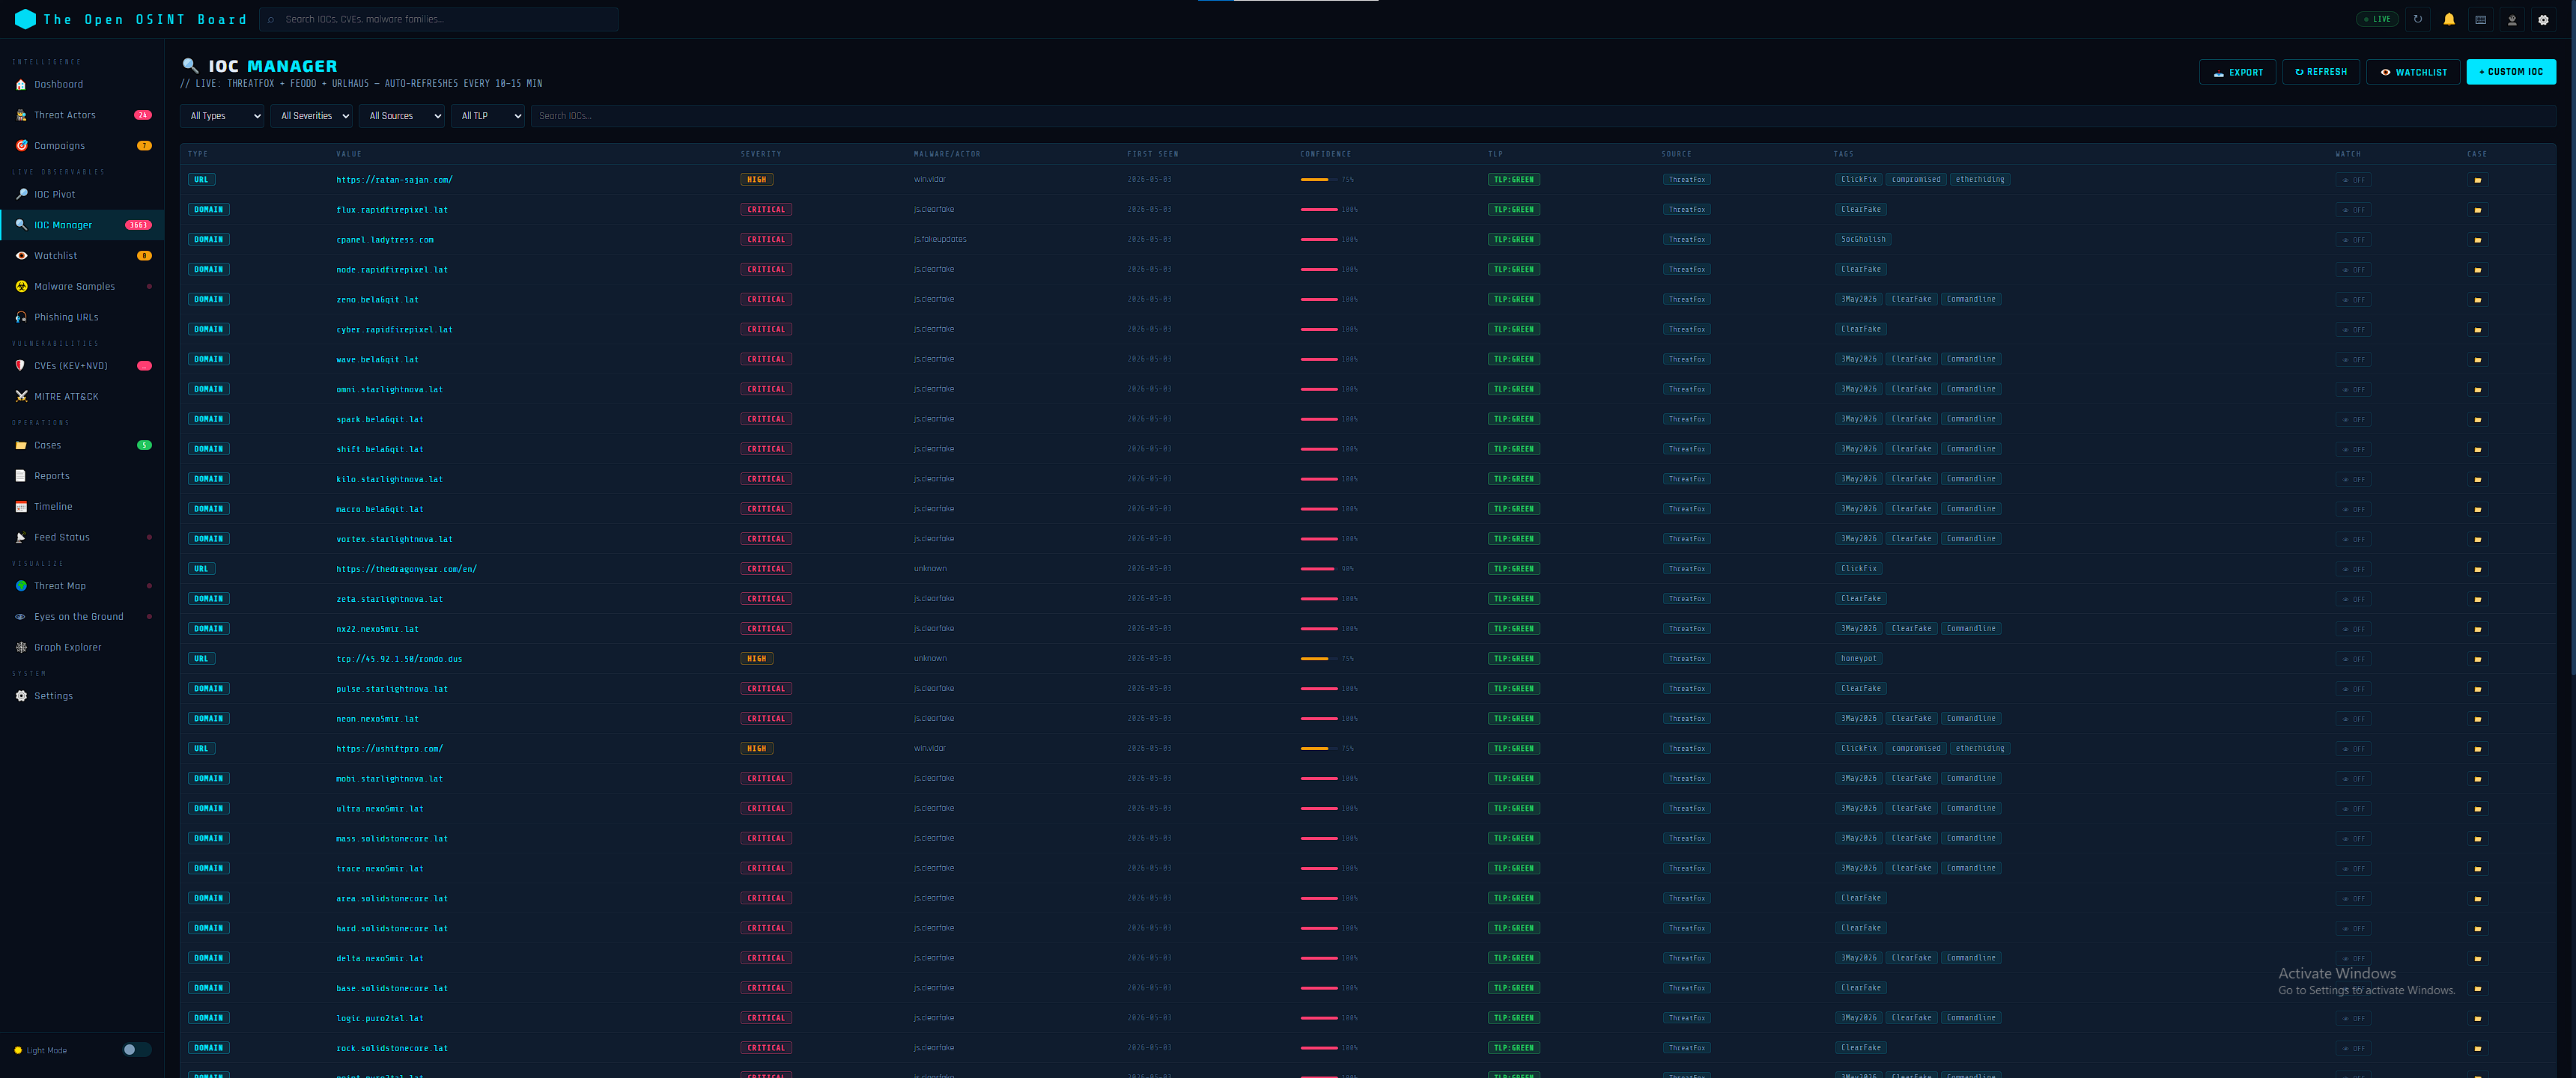Click case folder icon for thedragonyear.com row
The width and height of the screenshot is (2576, 1078).
(x=2477, y=570)
